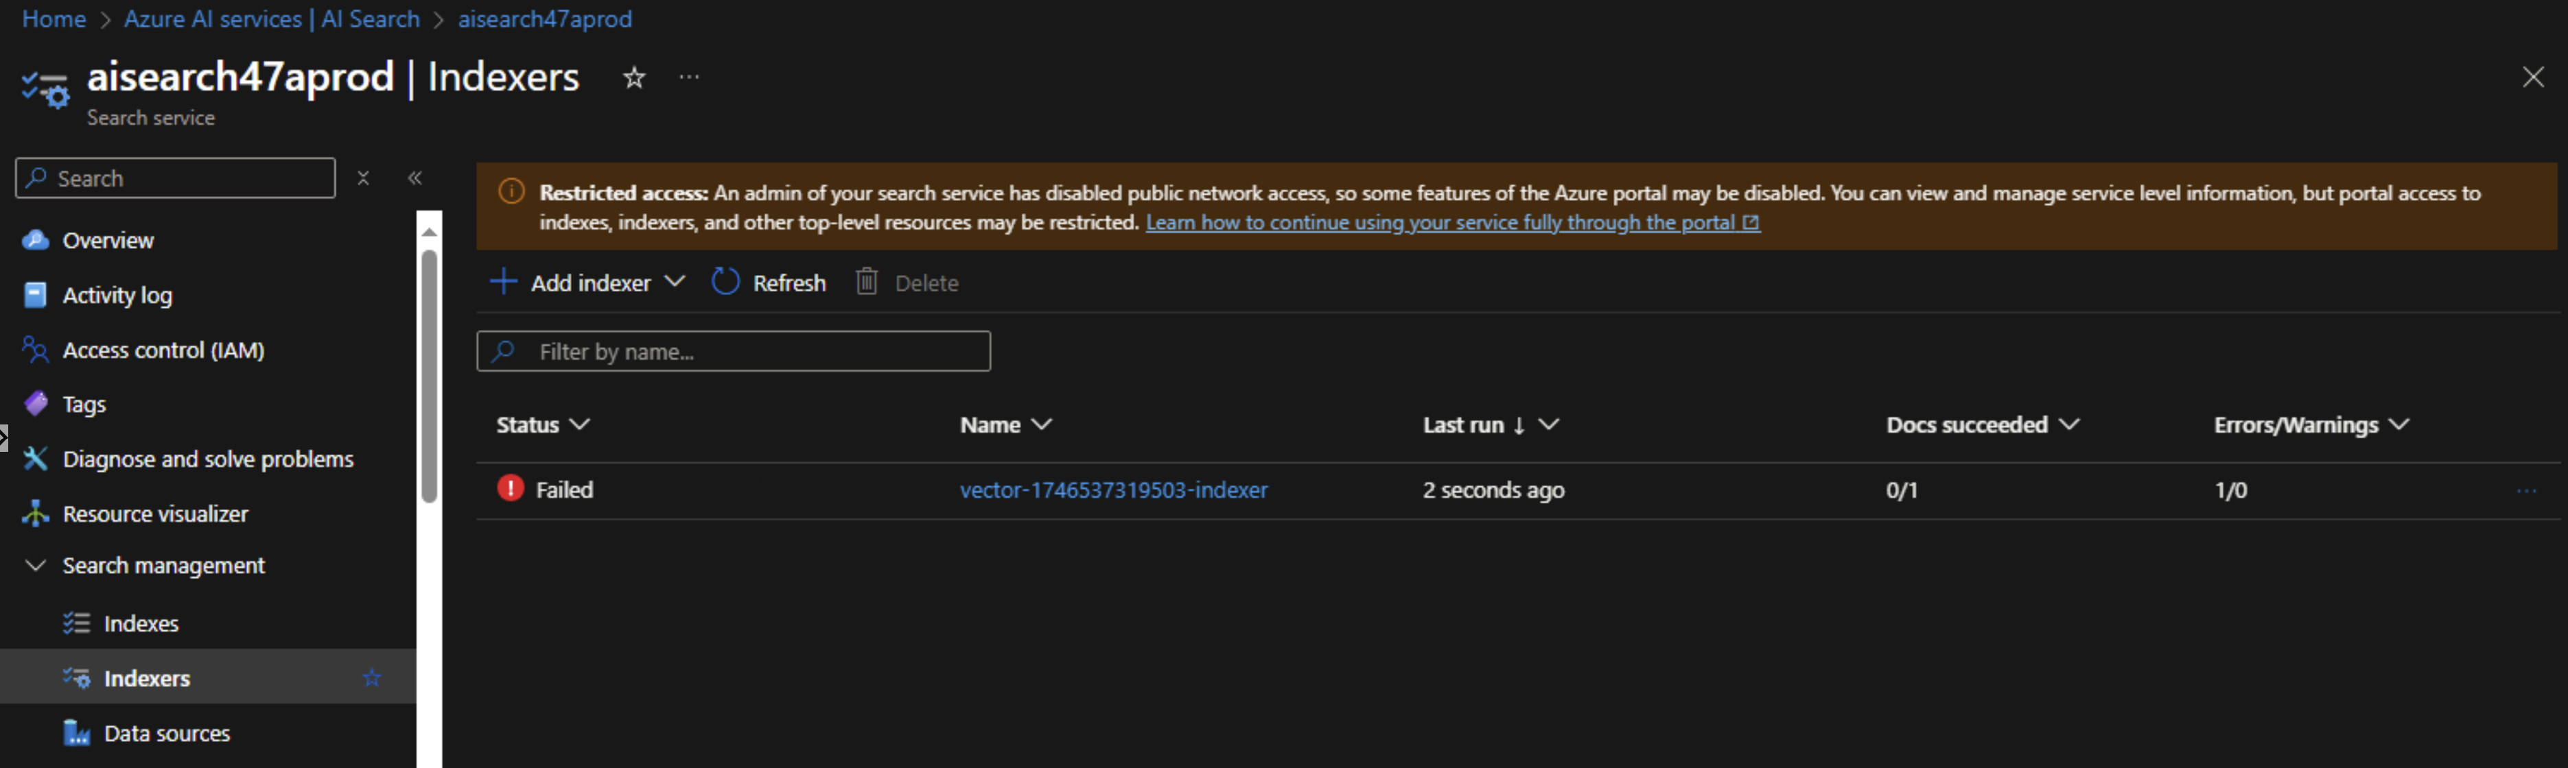Click the Overview cloud icon

(x=36, y=240)
